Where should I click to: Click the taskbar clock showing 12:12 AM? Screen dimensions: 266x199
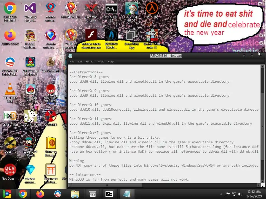click(254, 194)
